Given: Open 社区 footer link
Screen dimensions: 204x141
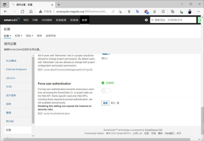Looking at the screenshot, I should coord(147,133).
